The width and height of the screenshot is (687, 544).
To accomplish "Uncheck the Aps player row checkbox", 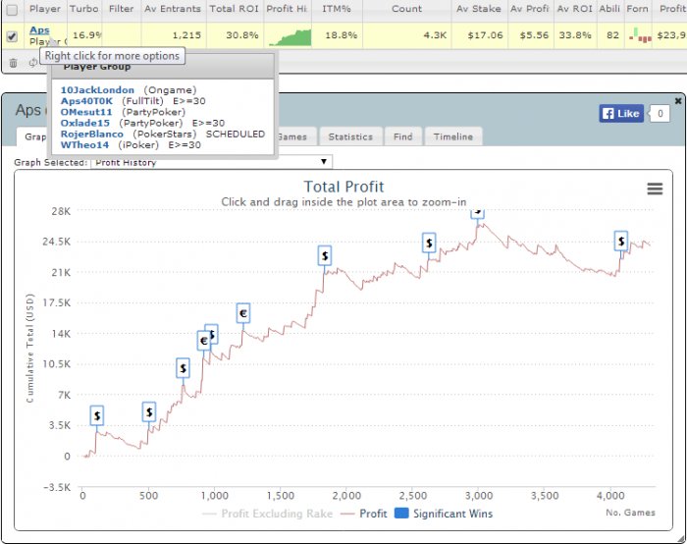I will [x=13, y=36].
